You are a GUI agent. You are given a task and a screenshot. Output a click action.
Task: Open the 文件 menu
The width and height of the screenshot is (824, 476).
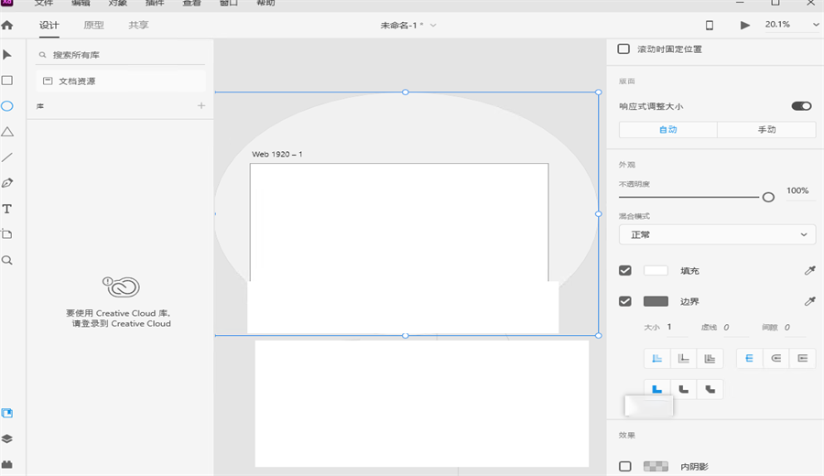[44, 3]
